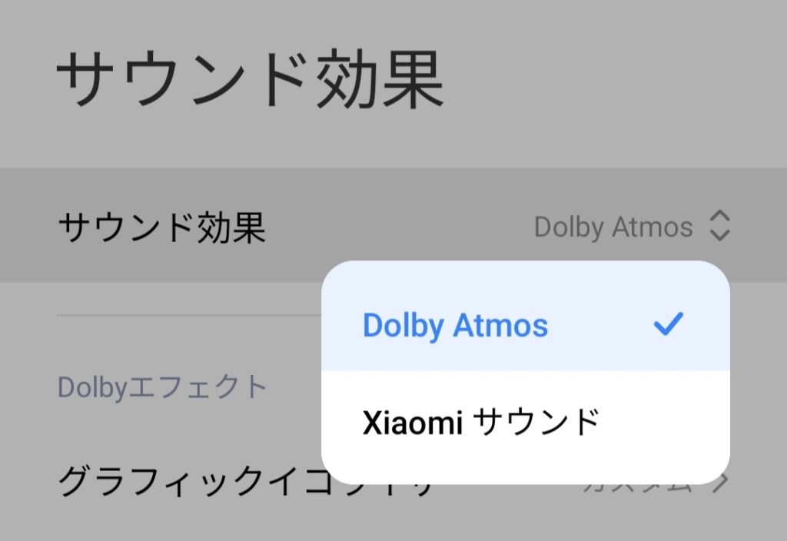Collapse the sound effect dropdown selector
Image resolution: width=787 pixels, height=541 pixels.
(719, 225)
